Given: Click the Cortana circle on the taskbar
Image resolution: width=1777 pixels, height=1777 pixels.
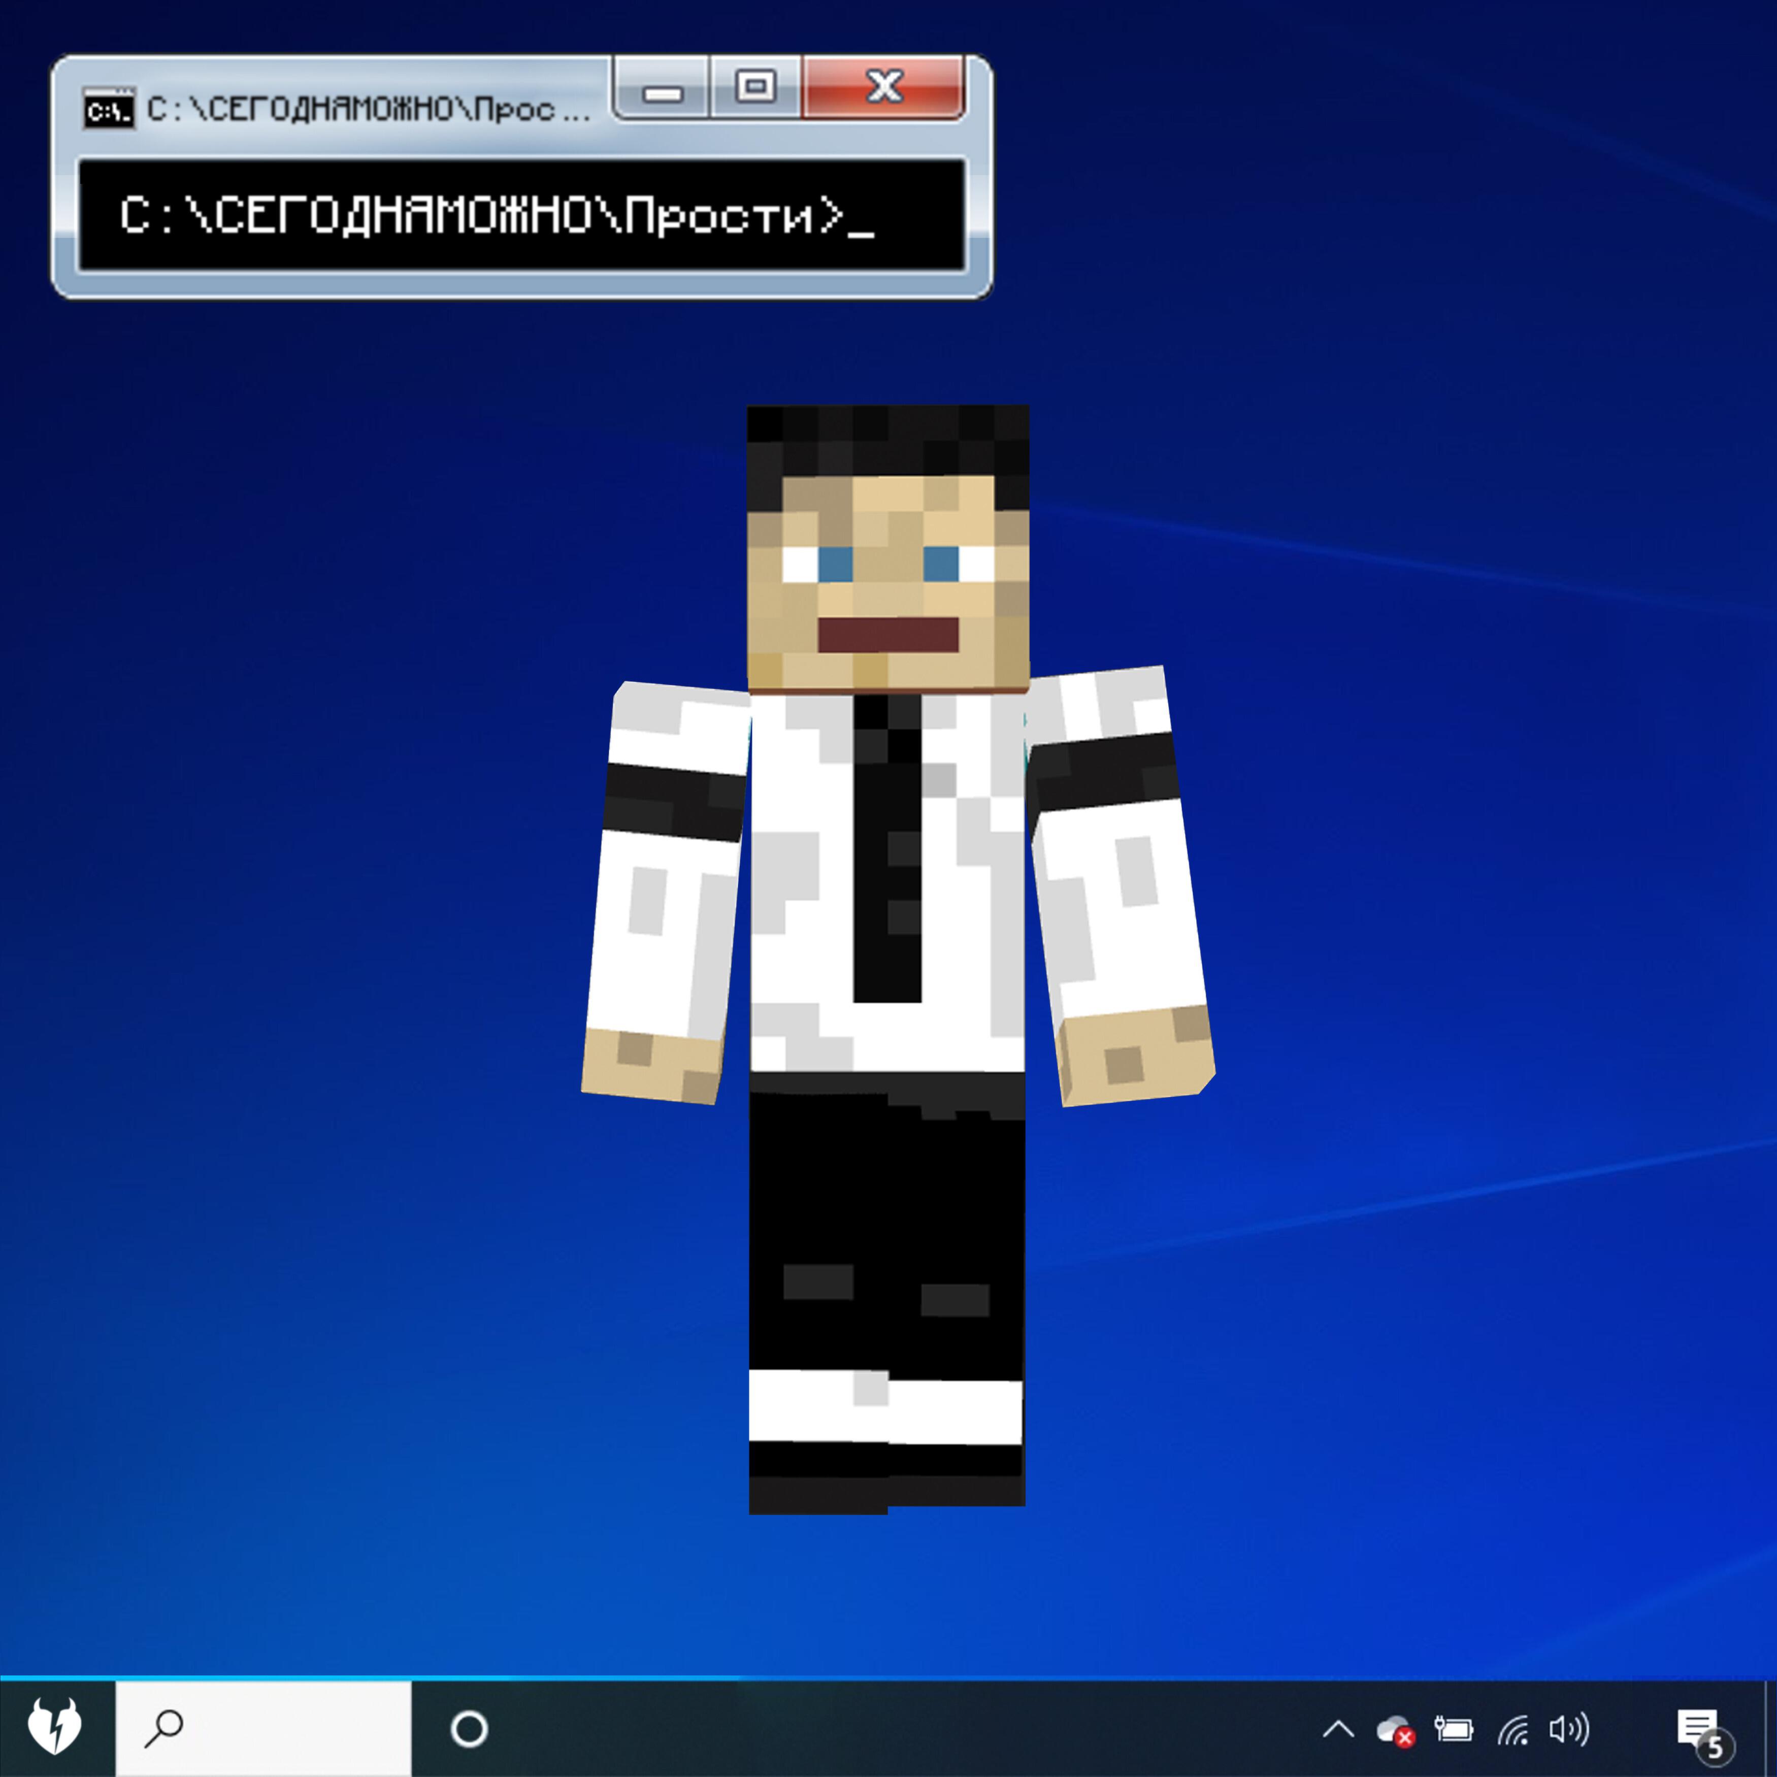Looking at the screenshot, I should point(469,1729).
